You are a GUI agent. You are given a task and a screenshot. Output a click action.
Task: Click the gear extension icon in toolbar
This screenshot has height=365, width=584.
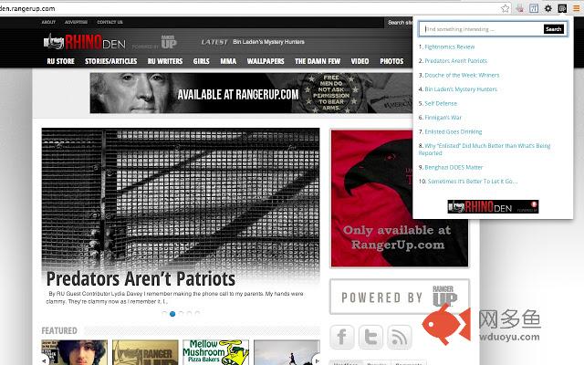(547, 7)
